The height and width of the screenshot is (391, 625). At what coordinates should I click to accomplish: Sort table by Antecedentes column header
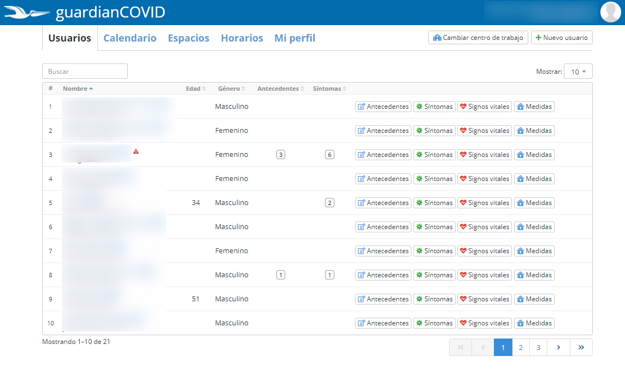click(281, 89)
